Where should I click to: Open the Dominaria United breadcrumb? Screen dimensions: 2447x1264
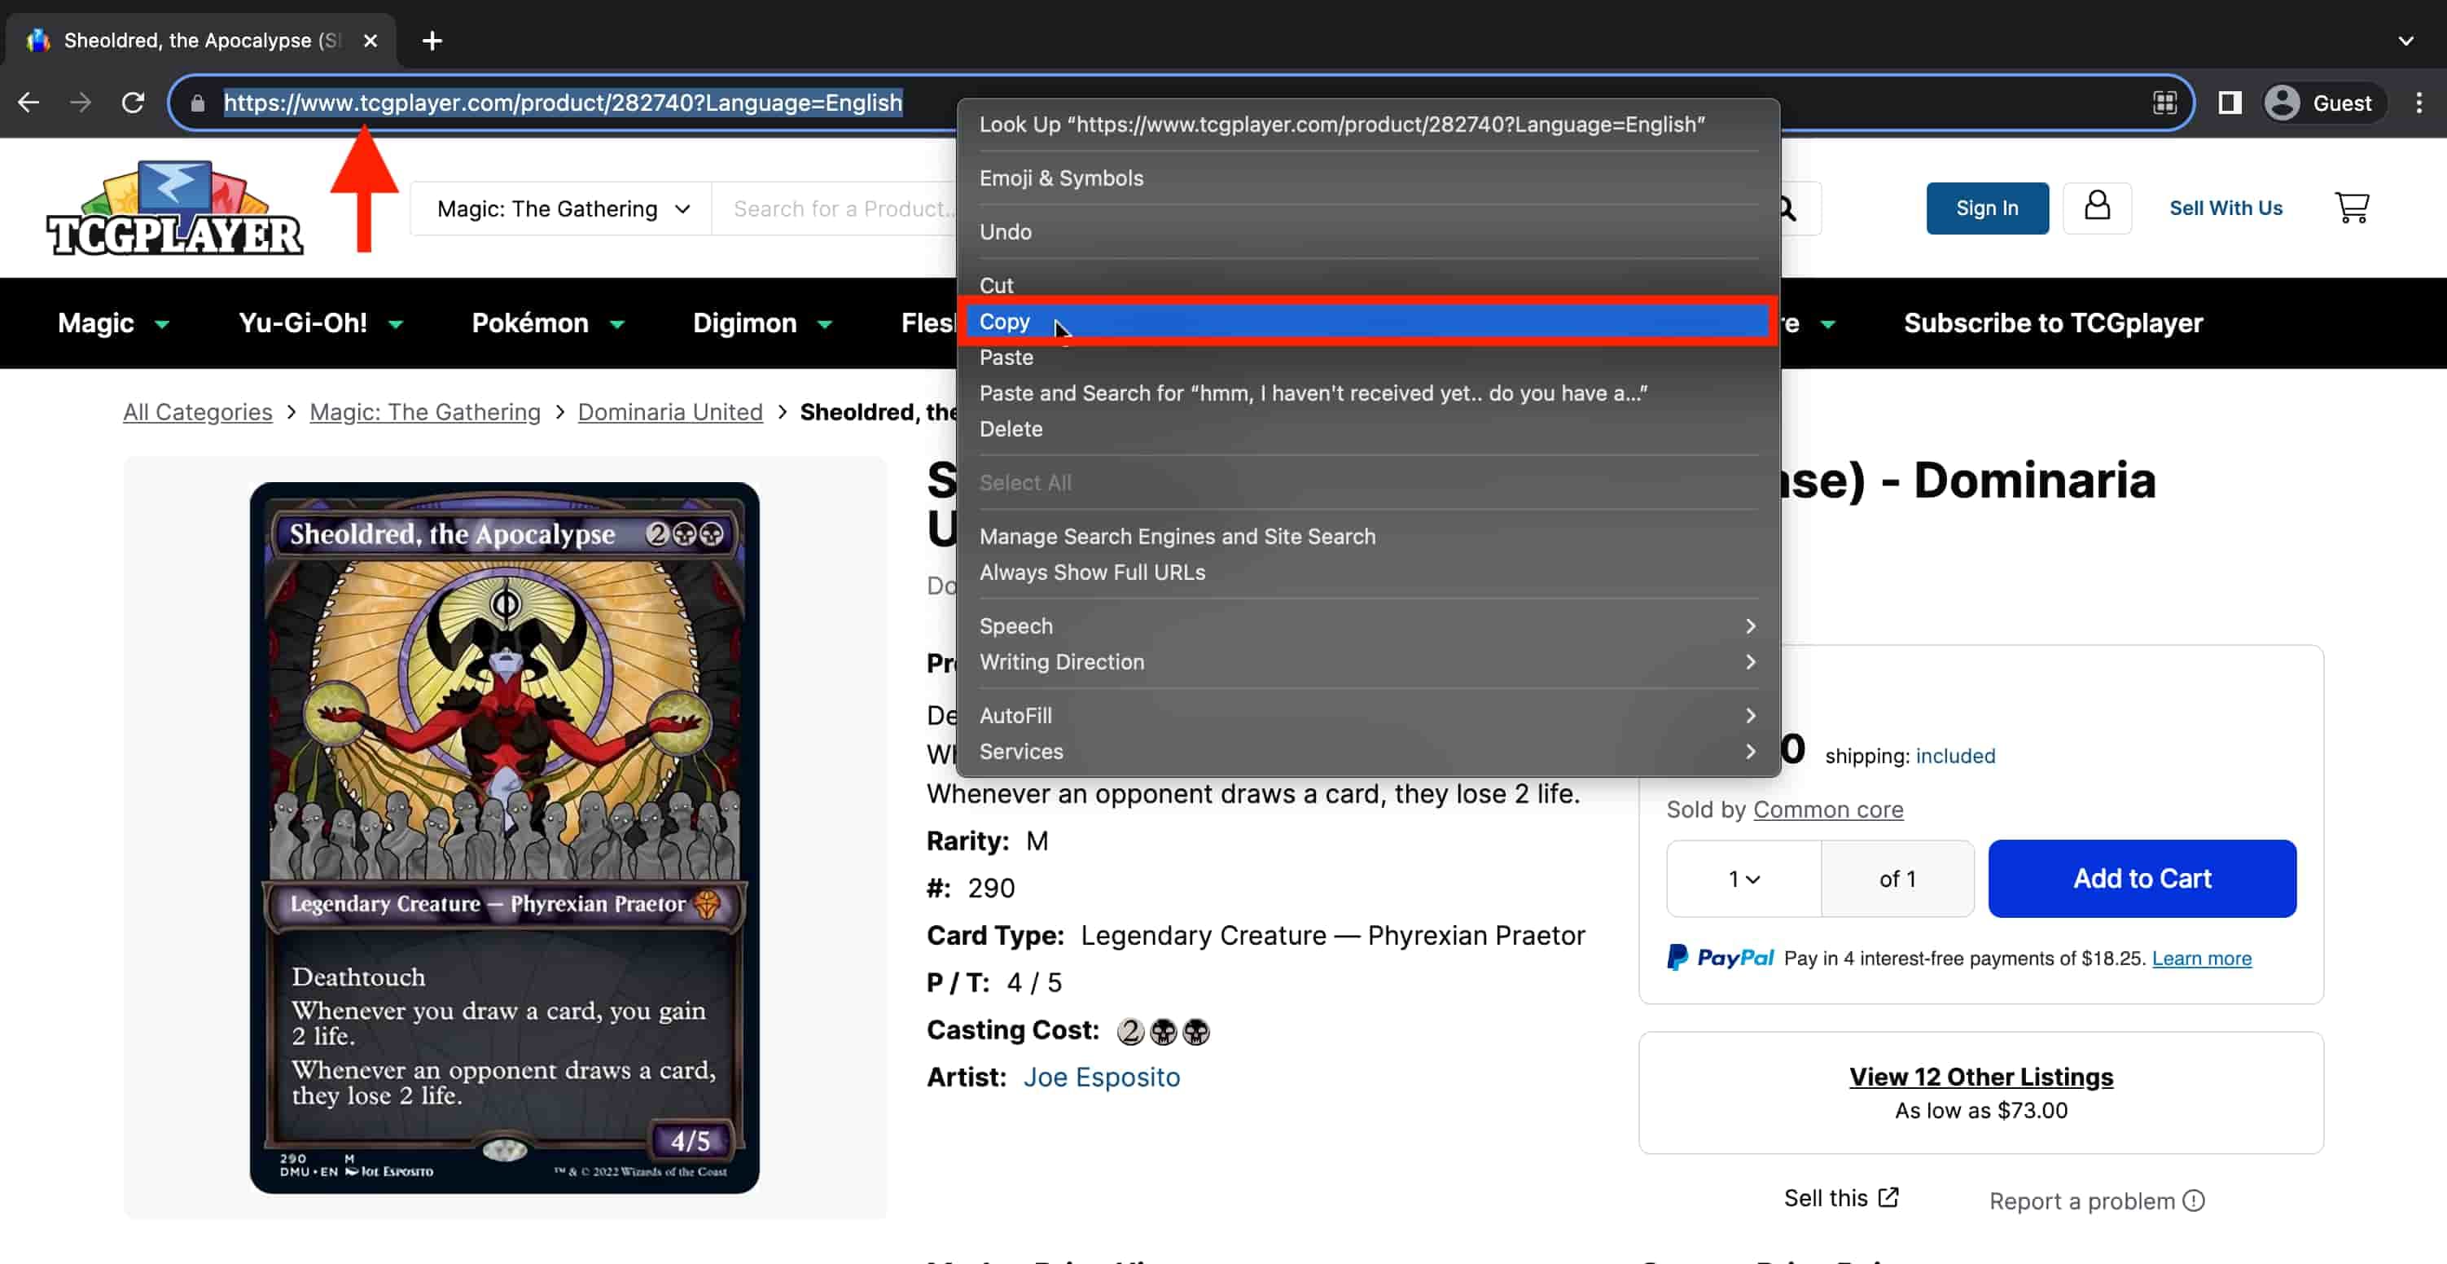tap(669, 412)
